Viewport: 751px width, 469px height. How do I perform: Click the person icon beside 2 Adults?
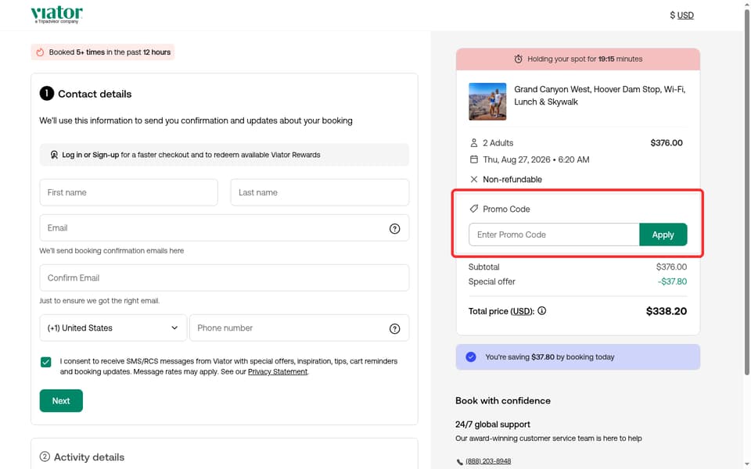pyautogui.click(x=474, y=142)
